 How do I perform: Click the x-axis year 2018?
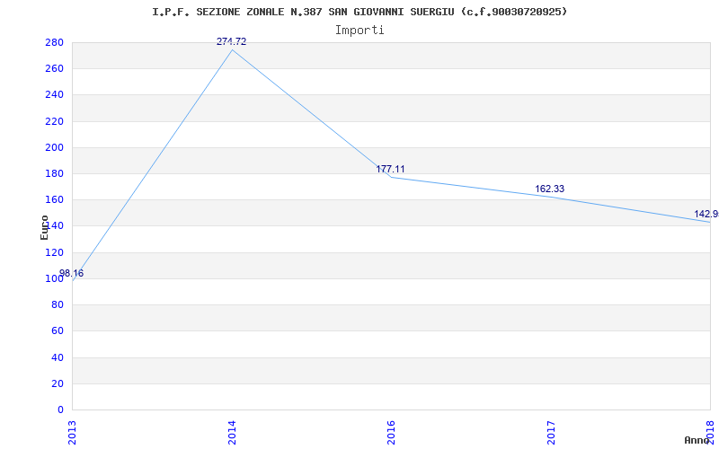pos(710,433)
